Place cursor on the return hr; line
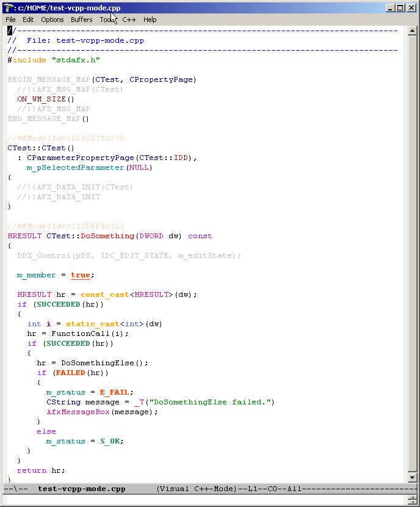 41,470
